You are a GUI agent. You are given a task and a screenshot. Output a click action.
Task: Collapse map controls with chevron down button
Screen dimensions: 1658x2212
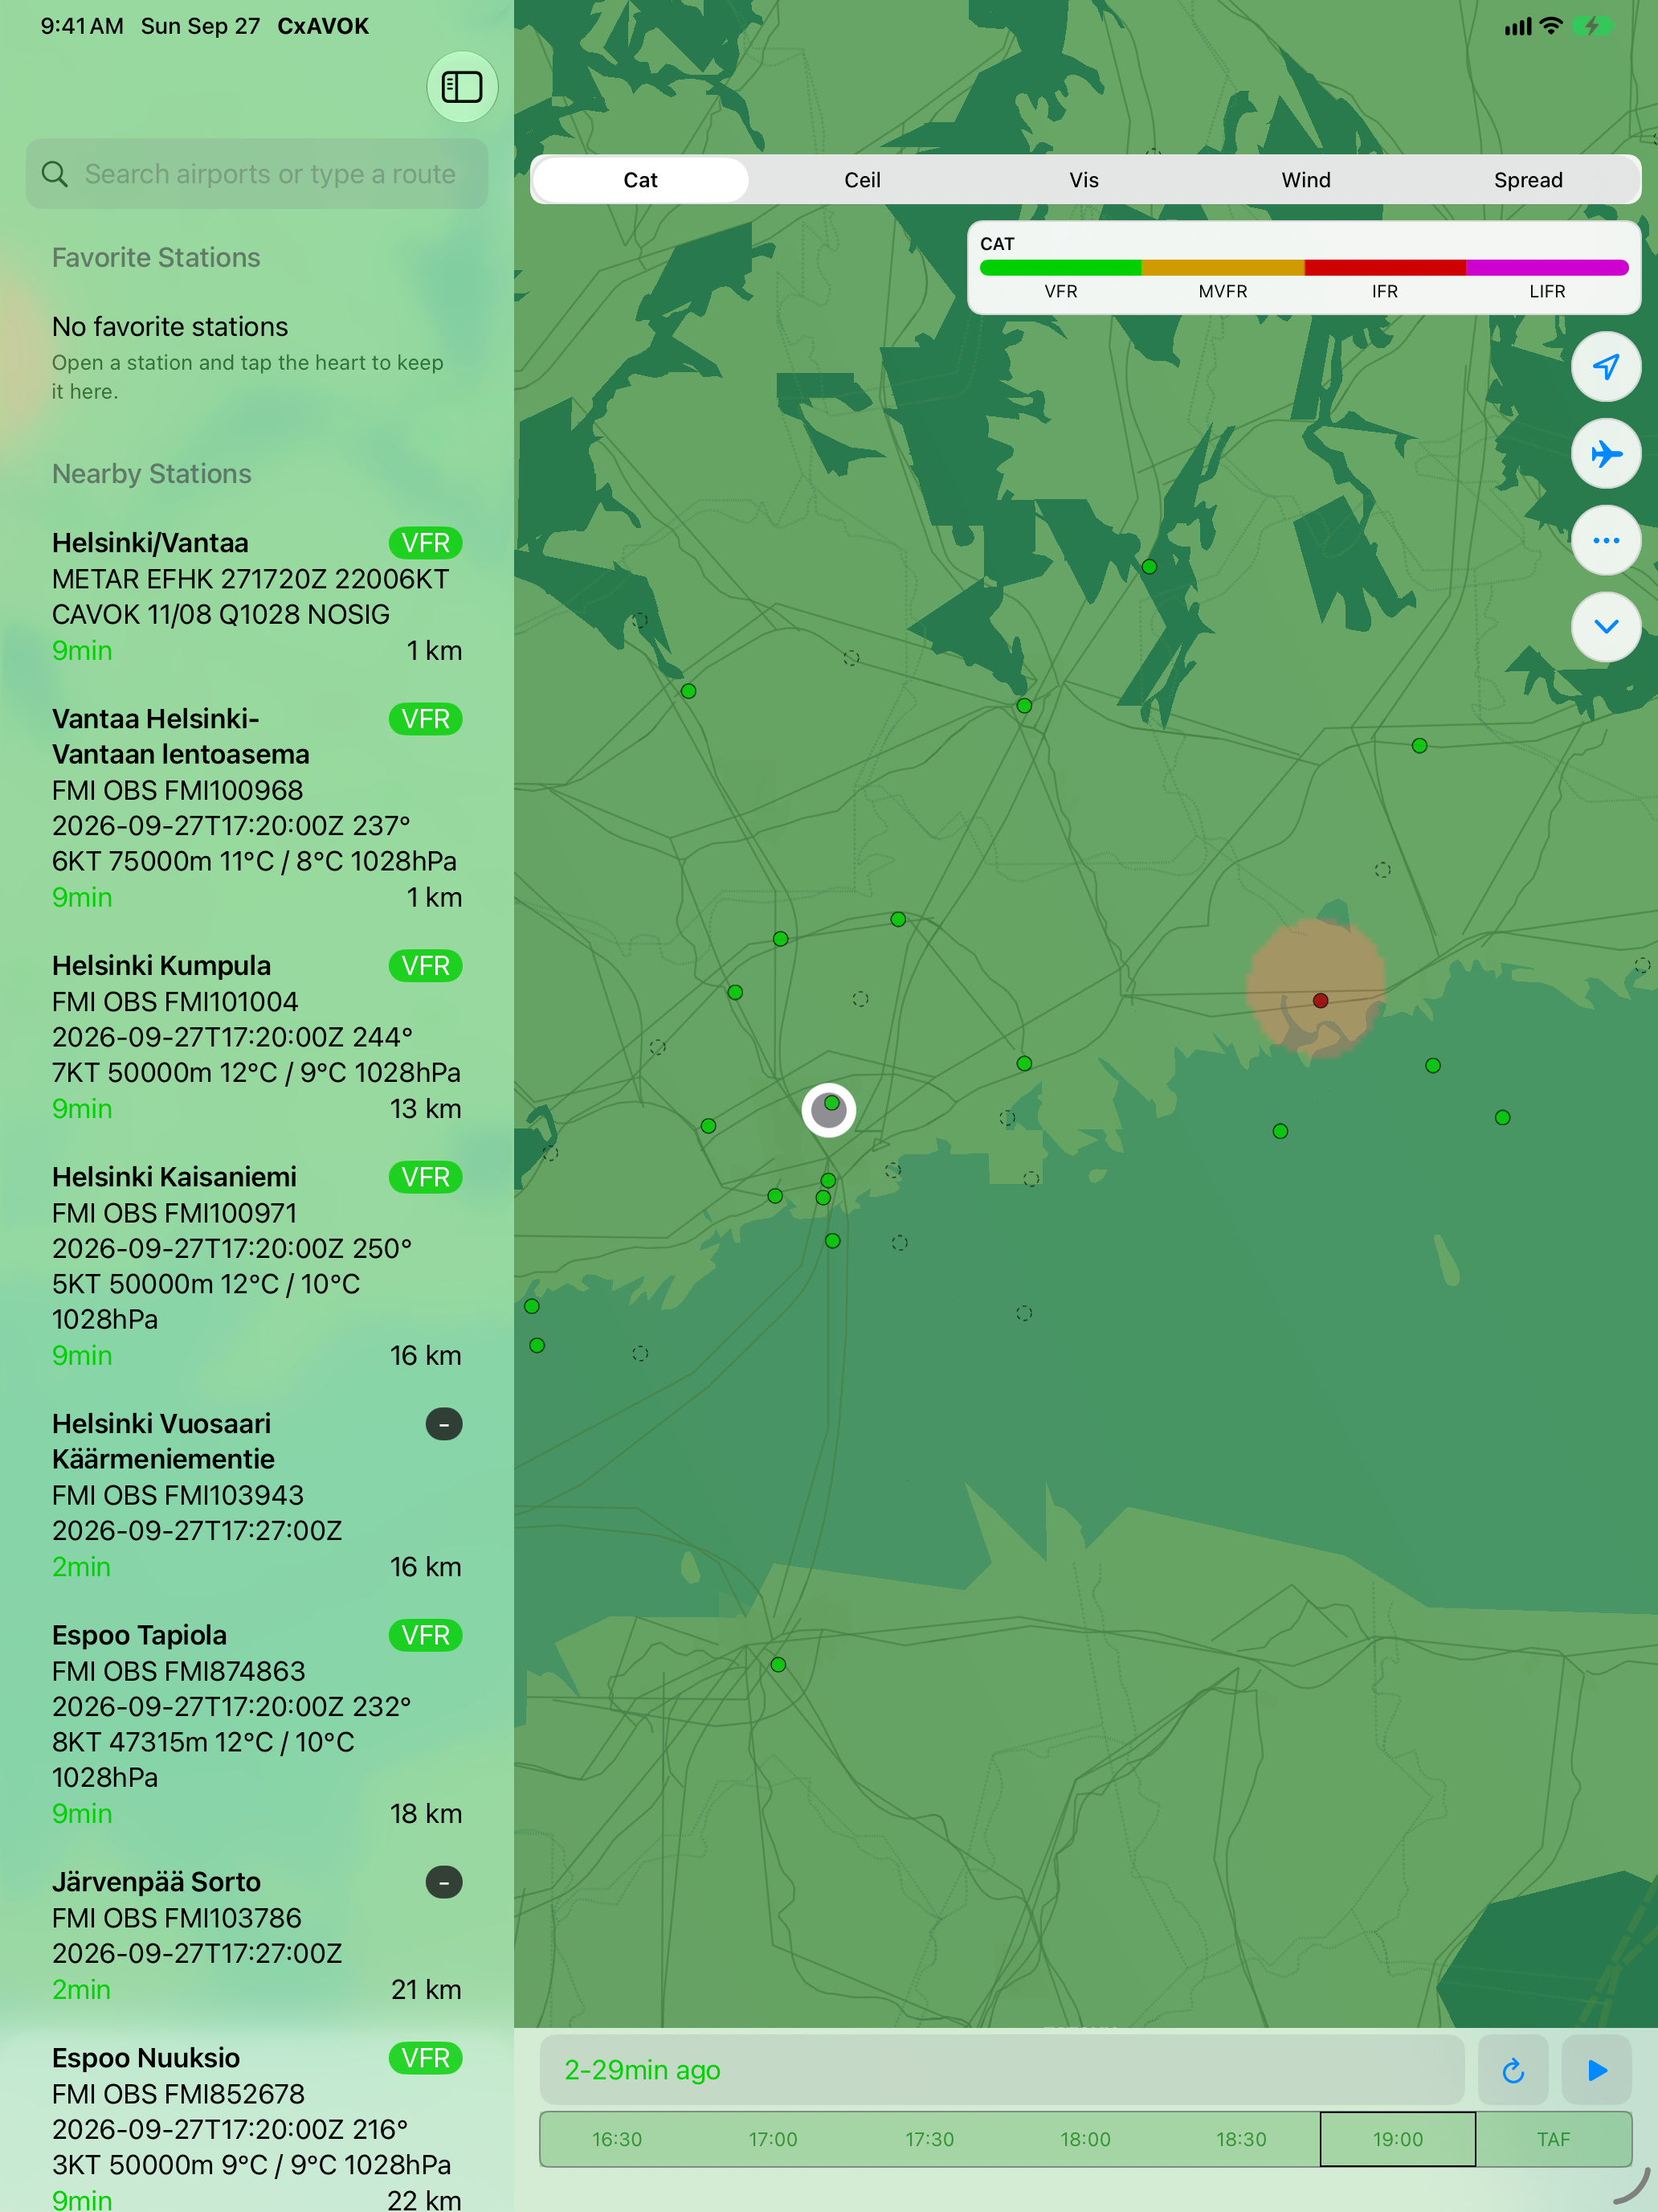coord(1605,627)
